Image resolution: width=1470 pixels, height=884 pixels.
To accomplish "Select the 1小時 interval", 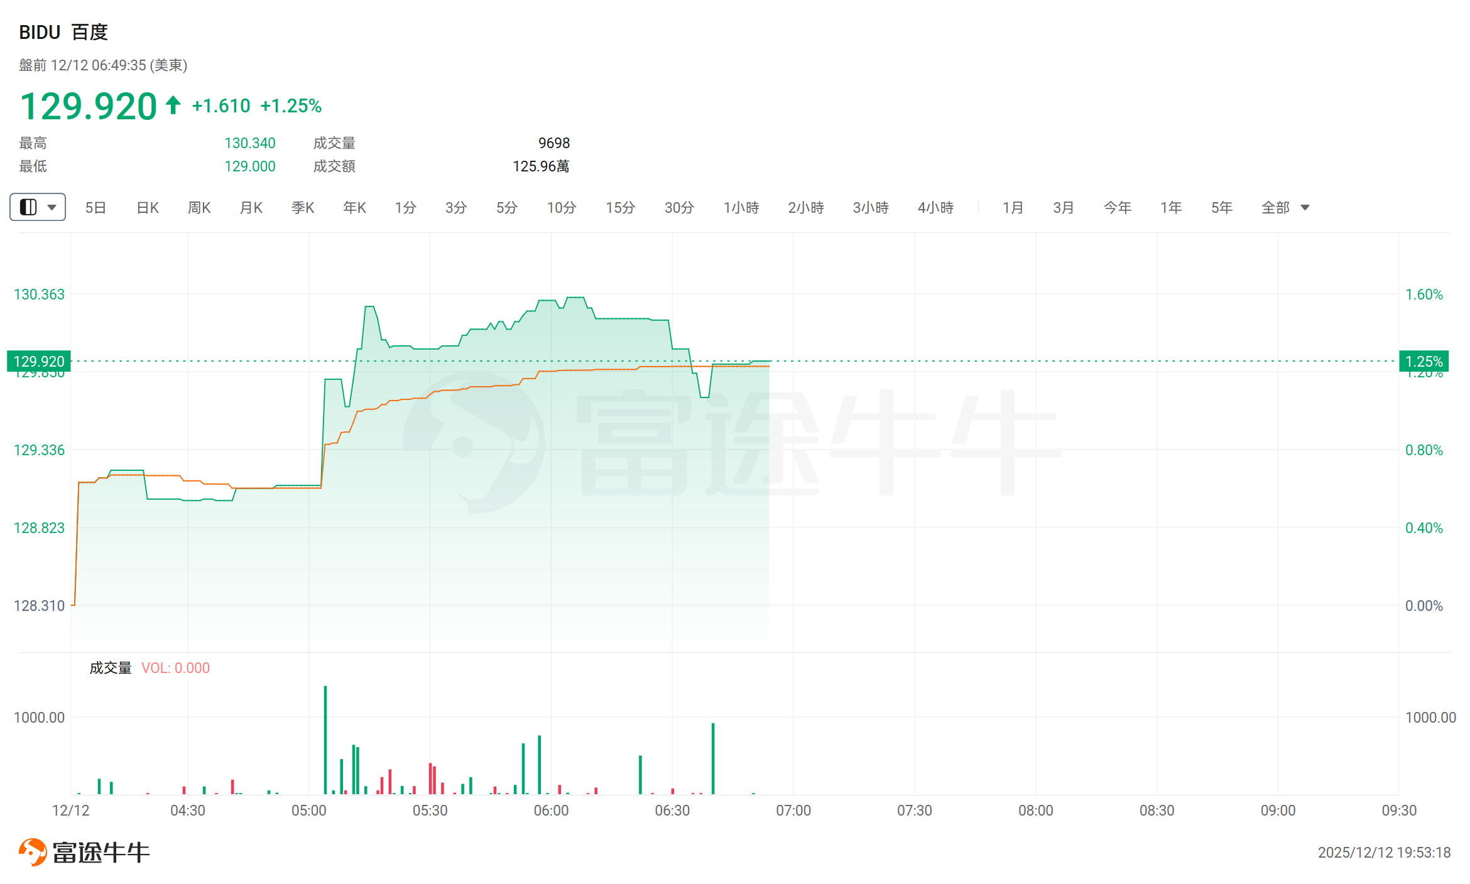I will coord(741,208).
